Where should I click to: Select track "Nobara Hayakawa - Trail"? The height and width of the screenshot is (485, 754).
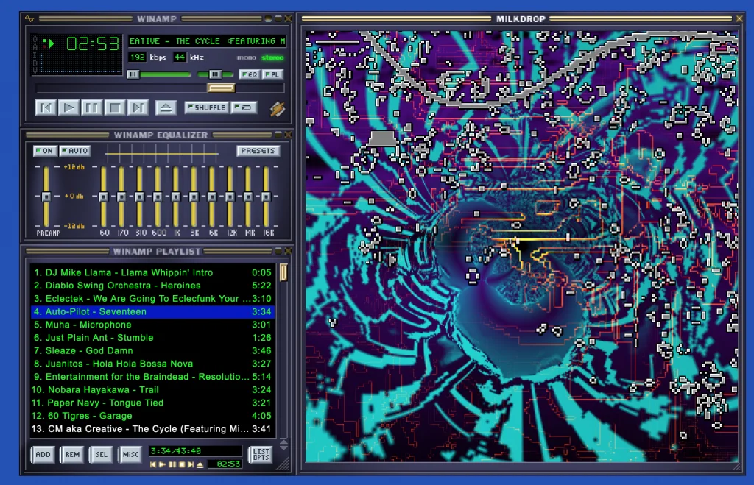(x=152, y=390)
